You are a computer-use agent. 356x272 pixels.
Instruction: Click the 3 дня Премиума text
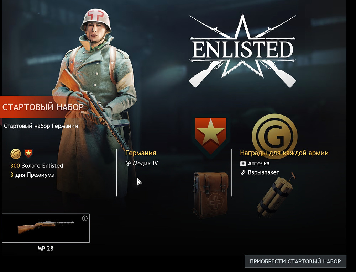point(32,175)
